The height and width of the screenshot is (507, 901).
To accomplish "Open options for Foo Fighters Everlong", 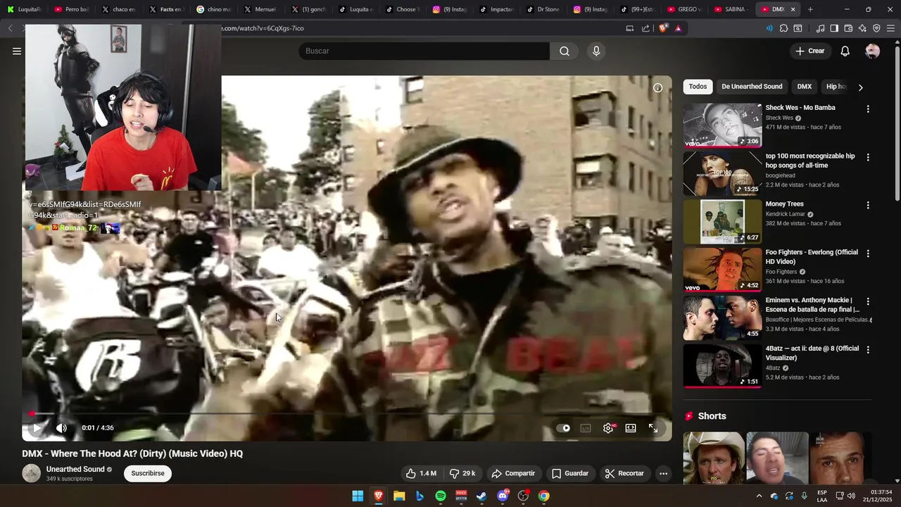I will tap(868, 254).
